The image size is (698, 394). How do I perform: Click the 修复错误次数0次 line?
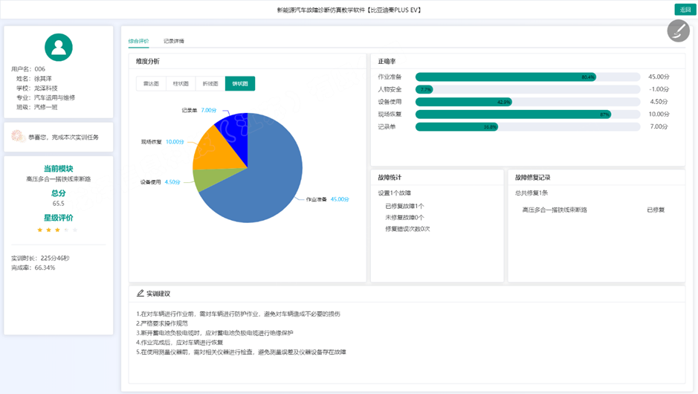tap(407, 229)
